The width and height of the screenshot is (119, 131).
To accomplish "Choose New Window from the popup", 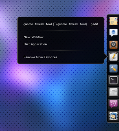I will [x=34, y=37].
